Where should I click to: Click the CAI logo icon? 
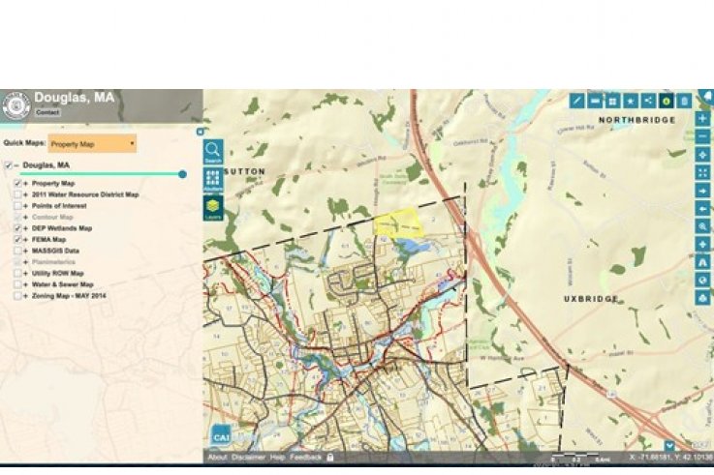[220, 436]
